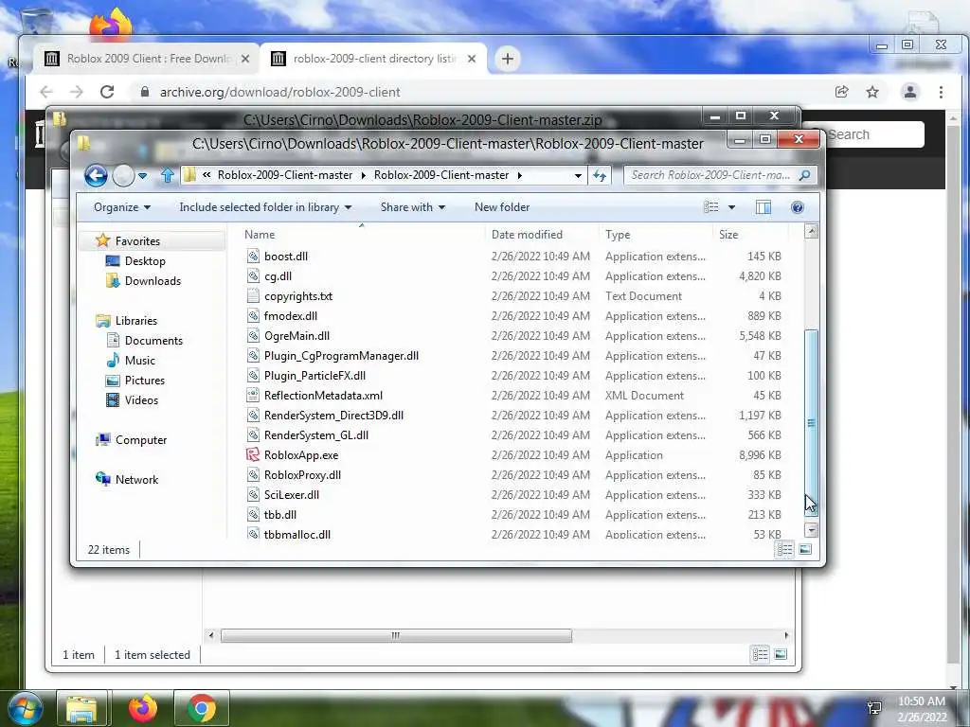The width and height of the screenshot is (970, 727).
Task: Click search magnifier in Explorer search box
Action: click(804, 175)
